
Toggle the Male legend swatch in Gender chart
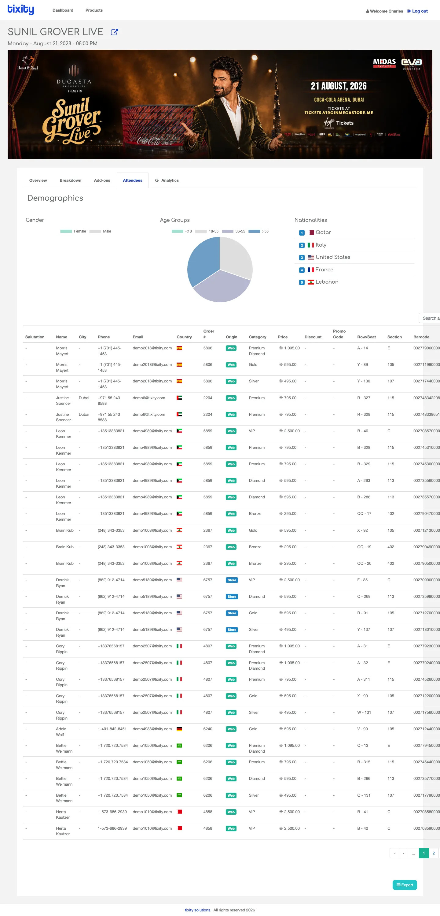[95, 231]
